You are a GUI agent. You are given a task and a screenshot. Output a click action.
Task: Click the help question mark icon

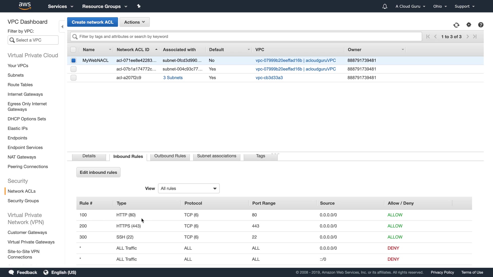pos(481,25)
